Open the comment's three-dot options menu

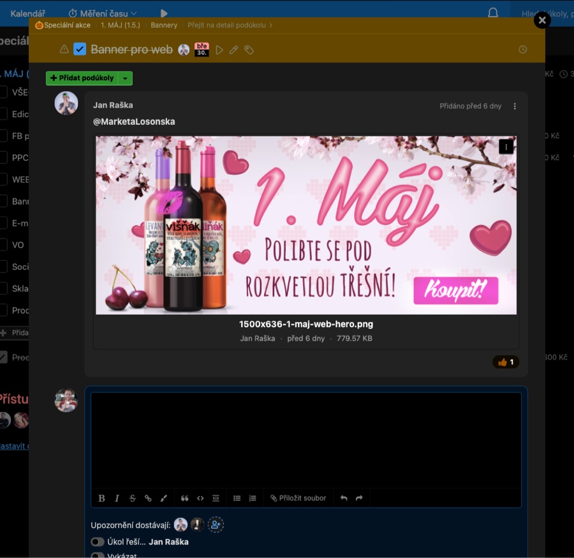click(515, 106)
